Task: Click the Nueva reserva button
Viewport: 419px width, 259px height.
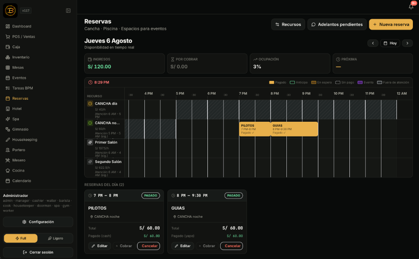Action: pos(391,24)
